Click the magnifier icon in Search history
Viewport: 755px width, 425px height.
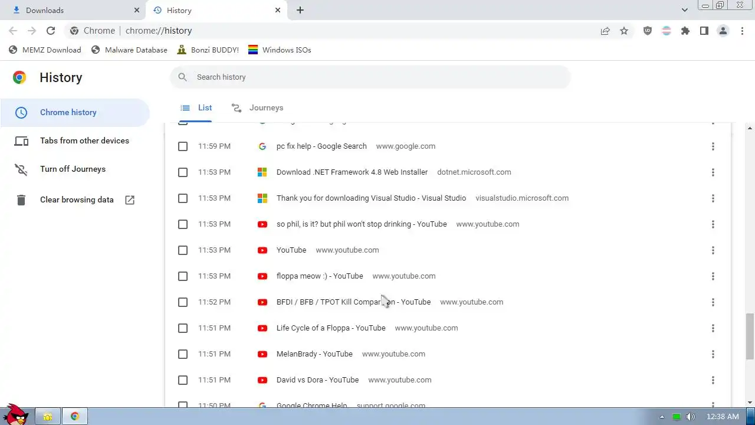tap(183, 77)
